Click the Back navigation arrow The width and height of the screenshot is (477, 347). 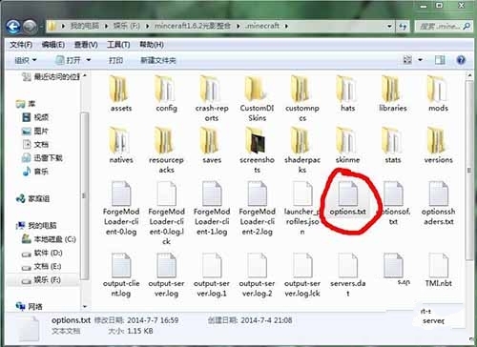(13, 27)
